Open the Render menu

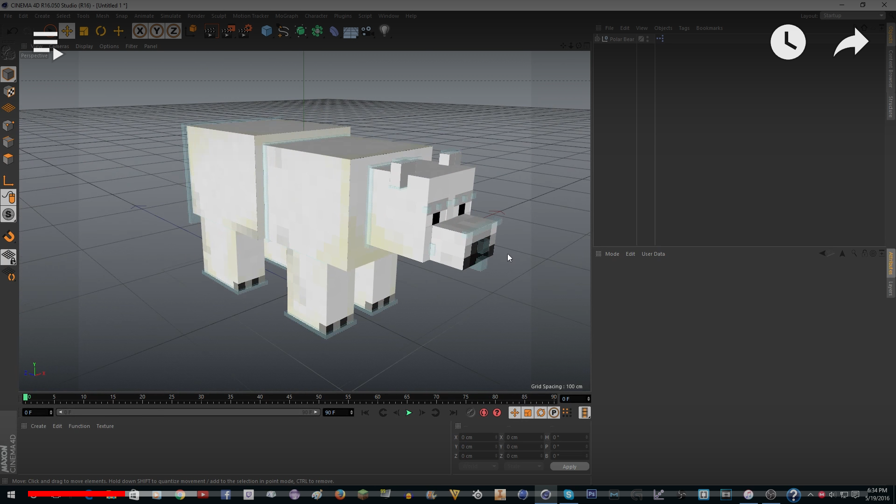(x=196, y=16)
